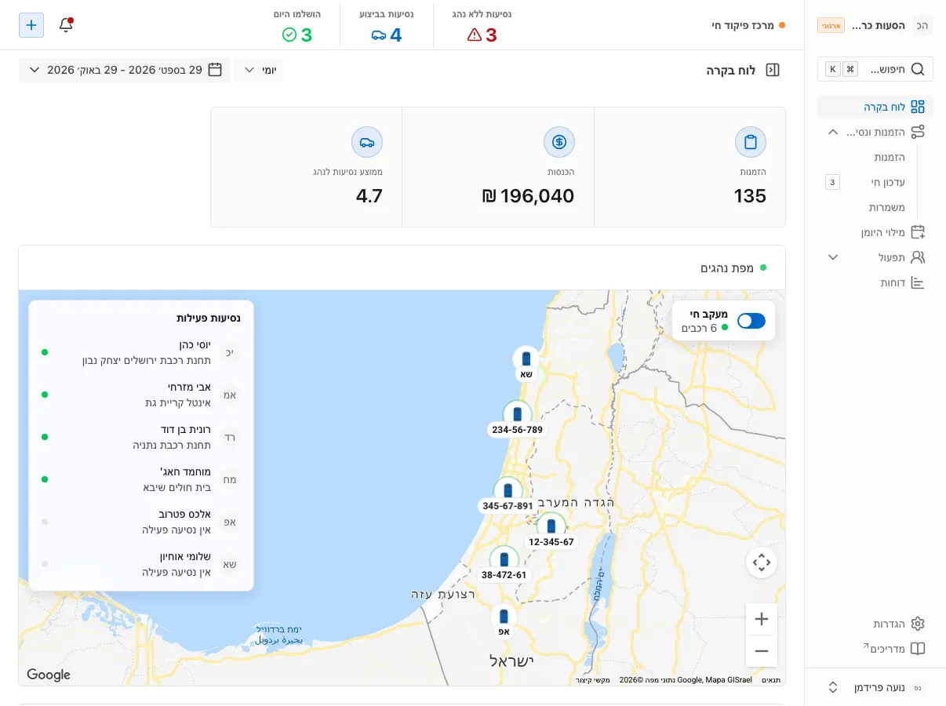Click the מדריכים book icon

(x=917, y=649)
